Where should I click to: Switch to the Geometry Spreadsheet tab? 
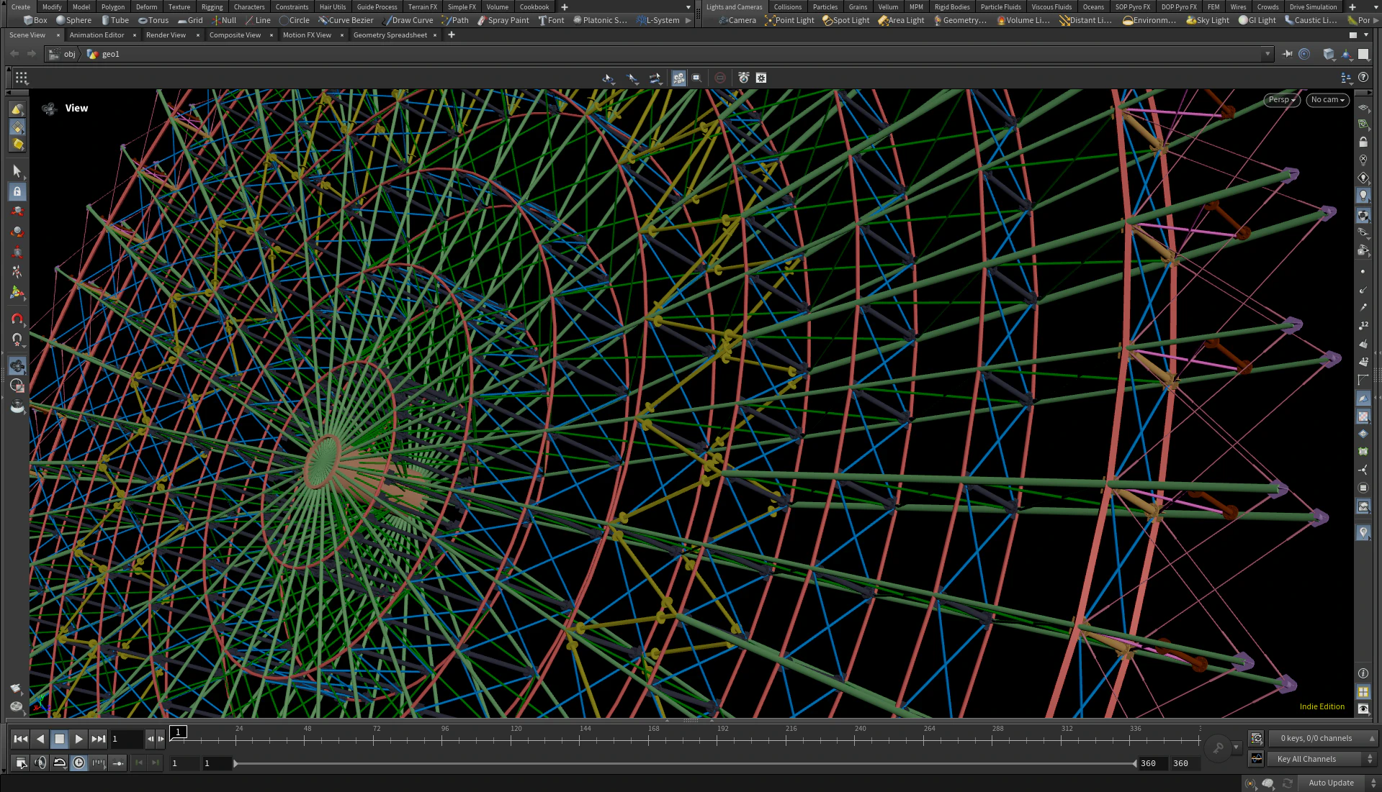coord(390,35)
